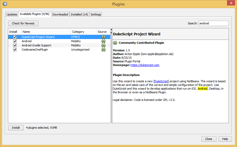Image resolution: width=237 pixels, height=147 pixels.
Task: Click community source icon for DukeScript Project Wizard
Action: (103, 37)
